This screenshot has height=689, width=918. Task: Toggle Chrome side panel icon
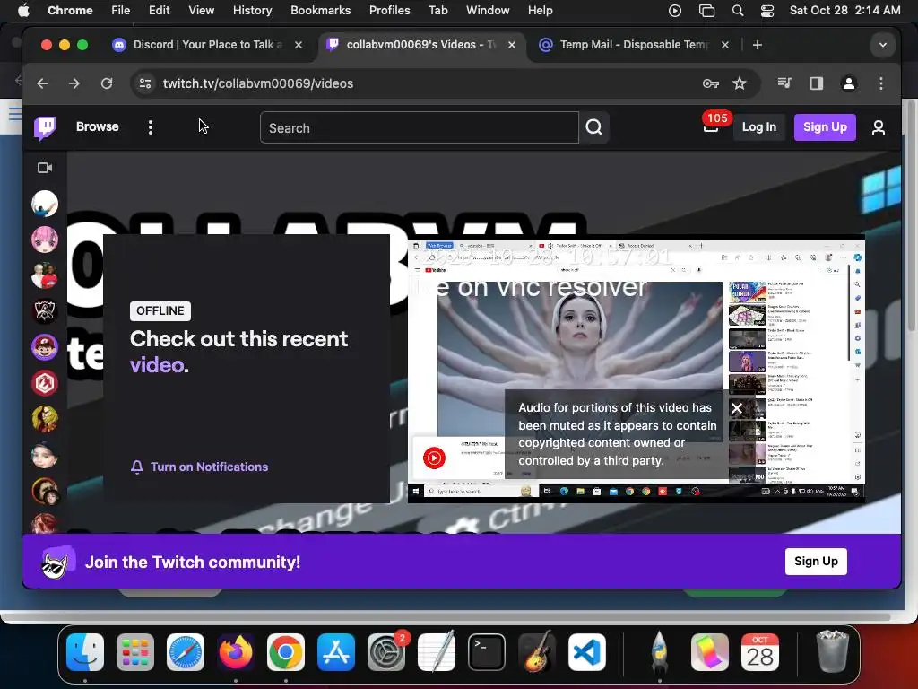pyautogui.click(x=817, y=83)
